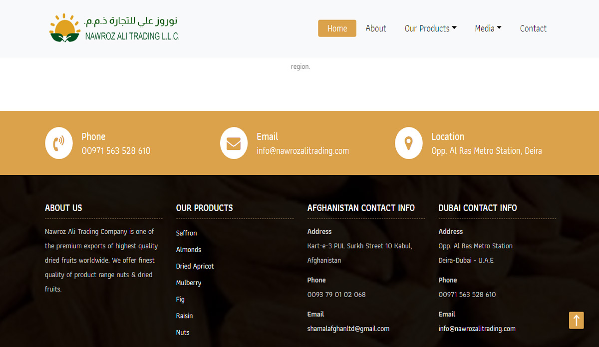Click the envelope email circle icon

(x=234, y=143)
